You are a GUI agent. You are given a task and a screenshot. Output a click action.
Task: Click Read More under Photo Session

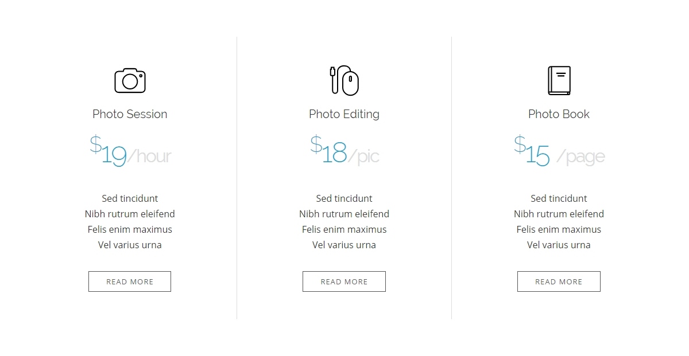(x=130, y=281)
